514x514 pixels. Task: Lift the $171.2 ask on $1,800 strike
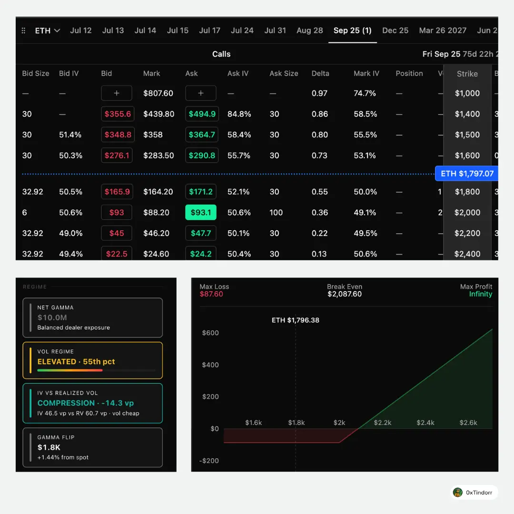[x=201, y=192]
